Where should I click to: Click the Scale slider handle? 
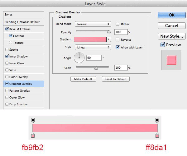pos(96,68)
